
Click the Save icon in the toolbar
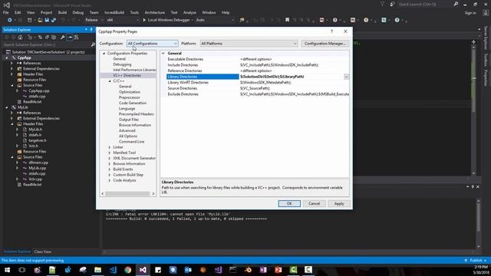click(x=47, y=20)
